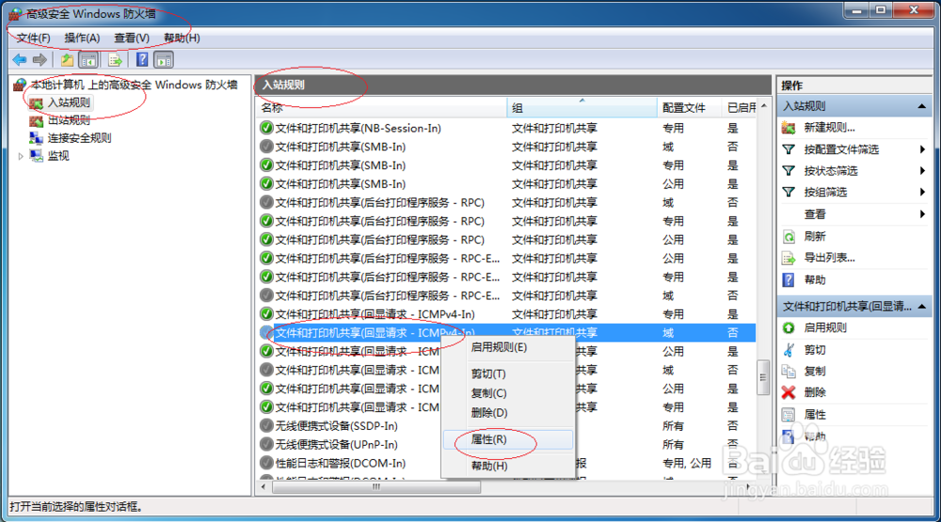Select 性能日志和警报(DCOM-In) rule name
941x522 pixels.
(341, 463)
